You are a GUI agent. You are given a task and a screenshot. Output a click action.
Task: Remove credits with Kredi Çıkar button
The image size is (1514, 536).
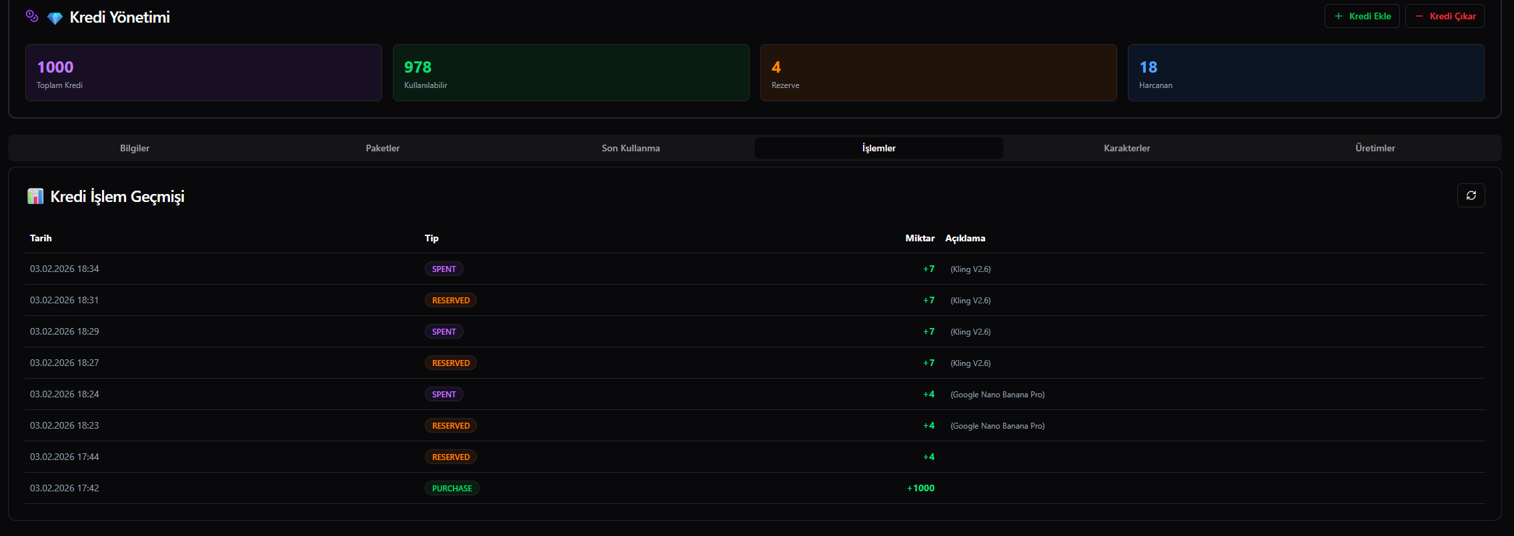(1445, 16)
